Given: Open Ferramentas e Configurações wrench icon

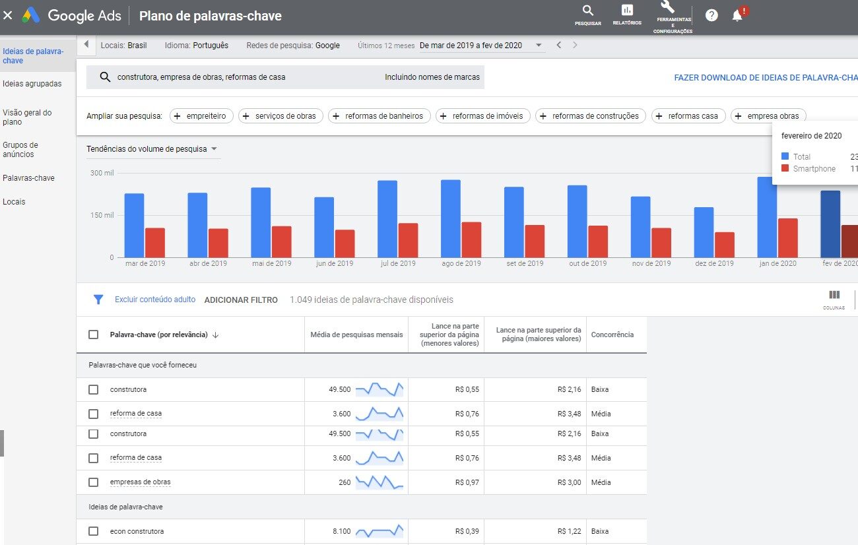Looking at the screenshot, I should (x=667, y=7).
